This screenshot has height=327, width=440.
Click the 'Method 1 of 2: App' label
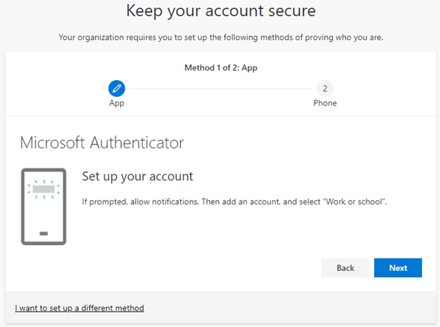[x=221, y=68]
